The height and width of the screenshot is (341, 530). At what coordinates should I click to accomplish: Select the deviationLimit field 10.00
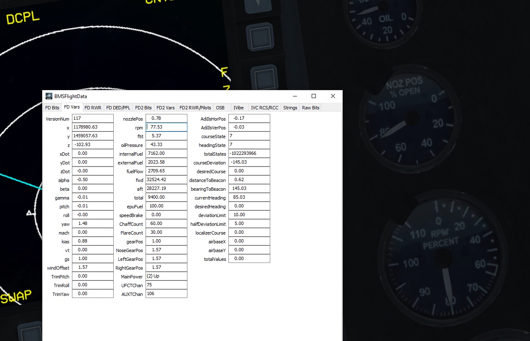[x=249, y=215]
